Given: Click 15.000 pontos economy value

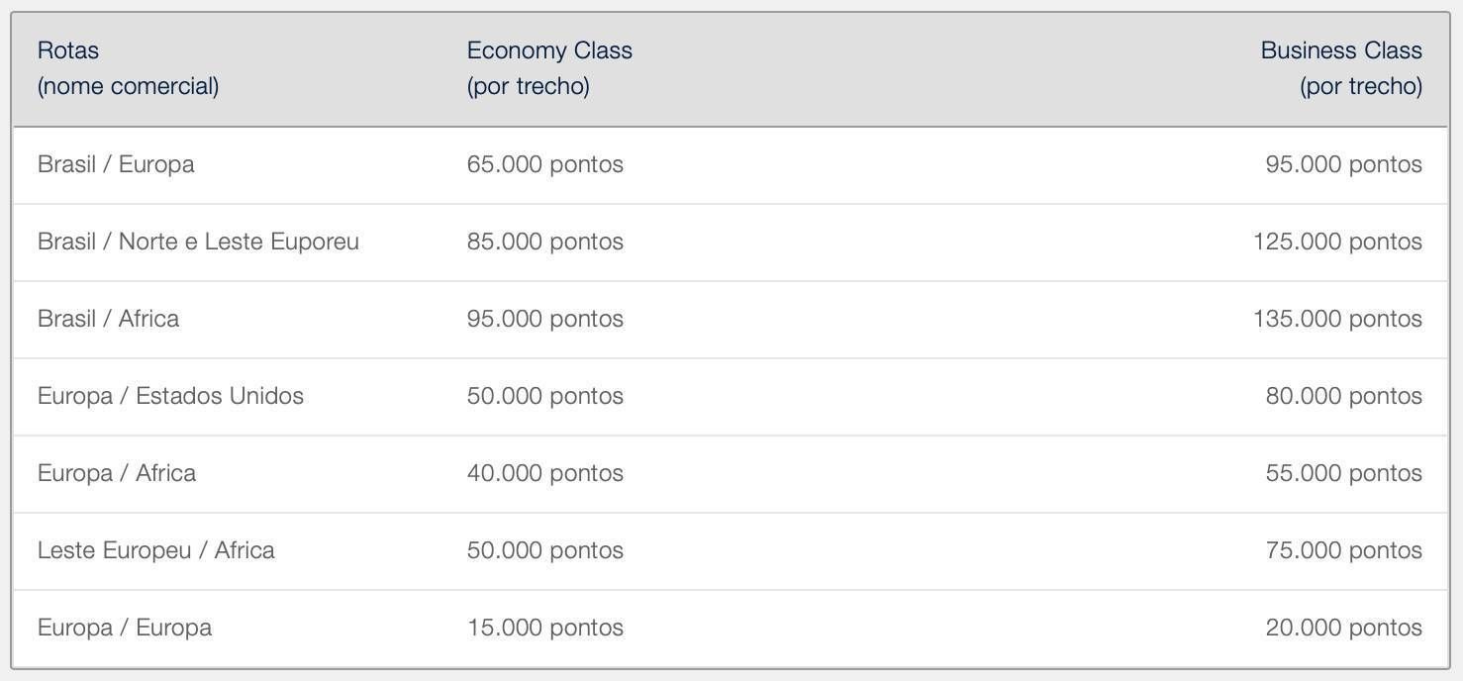Looking at the screenshot, I should (545, 628).
